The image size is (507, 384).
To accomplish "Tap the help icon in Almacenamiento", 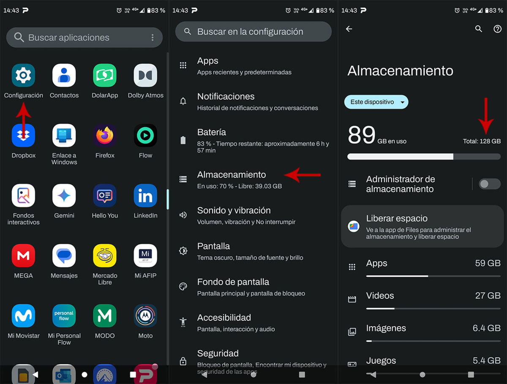I will click(497, 29).
